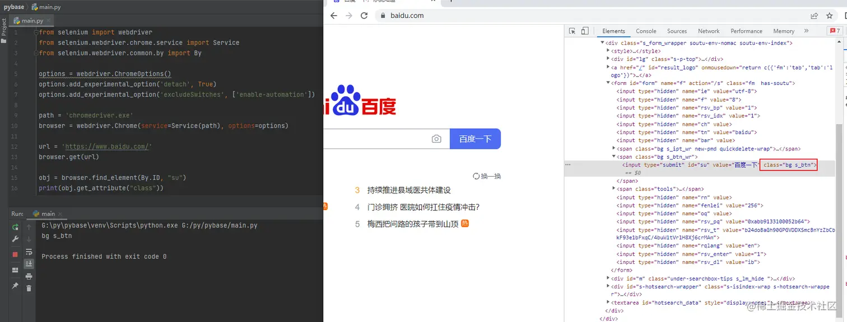Pin the Run tab using the pin icon
The height and width of the screenshot is (322, 847).
click(x=15, y=286)
